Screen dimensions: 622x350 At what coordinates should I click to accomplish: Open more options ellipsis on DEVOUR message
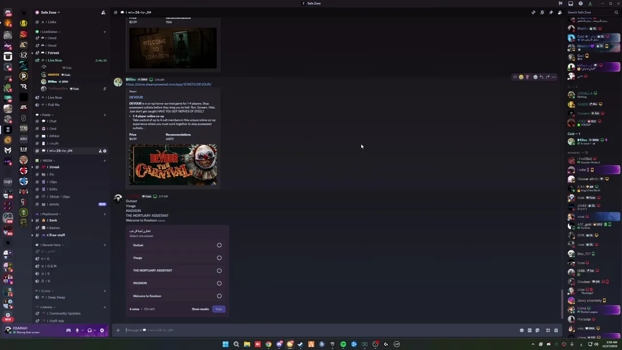[x=553, y=77]
